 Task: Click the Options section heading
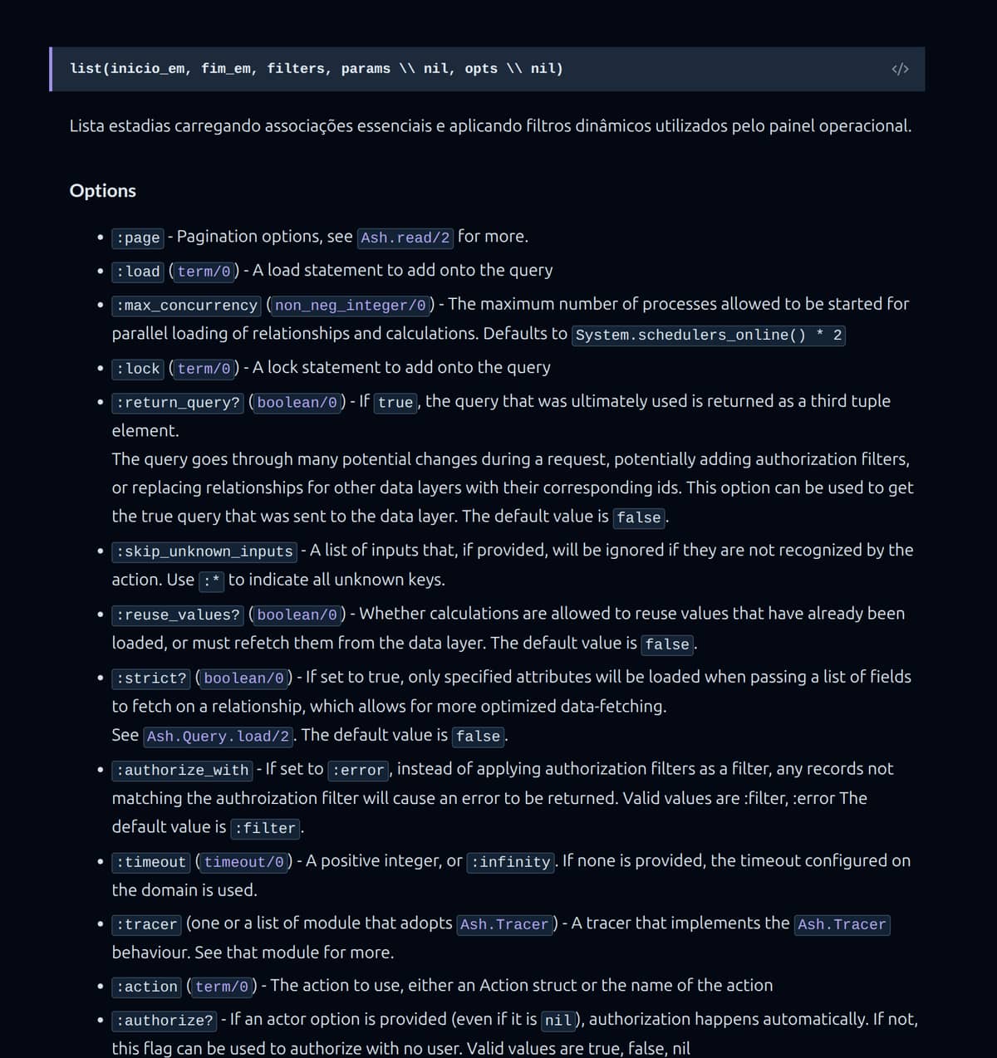(102, 191)
